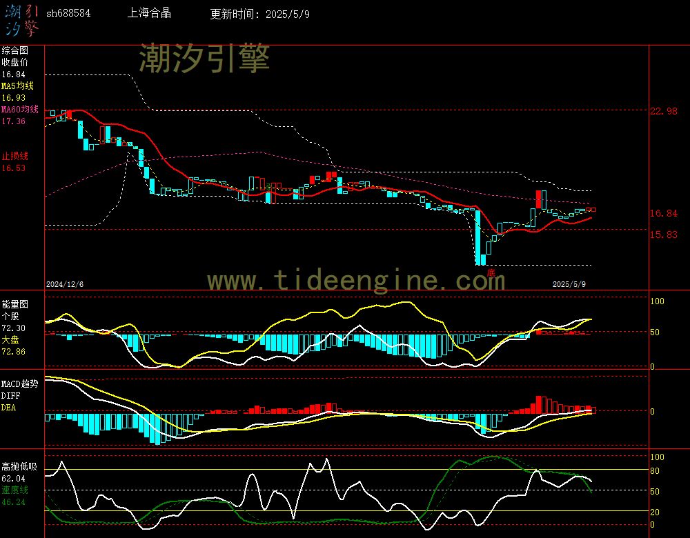Viewport: 690px width, 538px height.
Task: Click the 收盘价 label
Action: (14, 63)
